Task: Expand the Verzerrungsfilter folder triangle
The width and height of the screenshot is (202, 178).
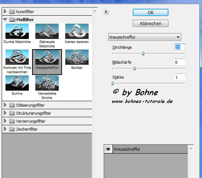Action: pos(5,121)
